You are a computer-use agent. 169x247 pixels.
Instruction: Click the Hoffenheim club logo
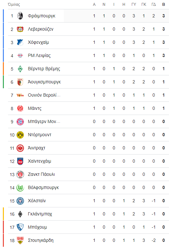coord(20,43)
